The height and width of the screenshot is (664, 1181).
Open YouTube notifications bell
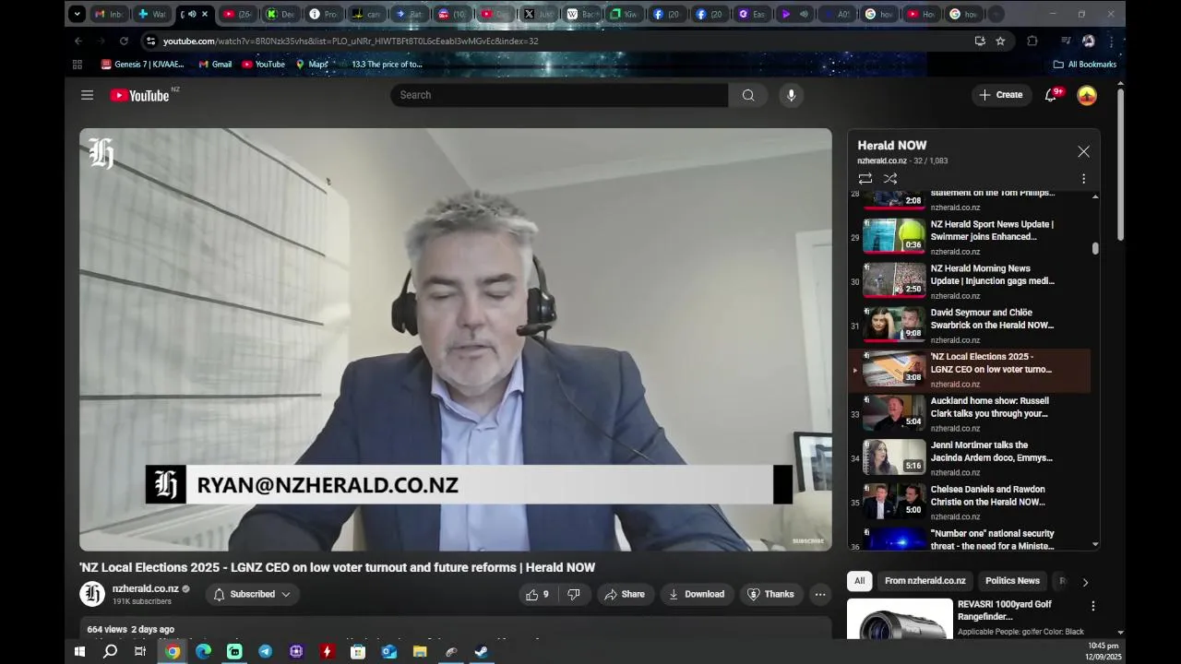pos(1050,95)
